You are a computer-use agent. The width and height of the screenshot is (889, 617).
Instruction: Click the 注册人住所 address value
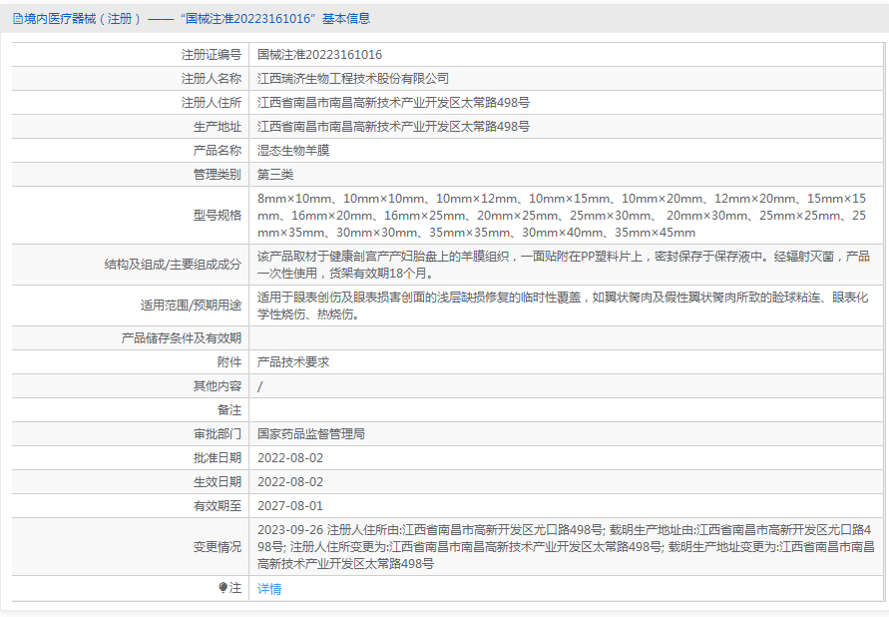pos(393,103)
